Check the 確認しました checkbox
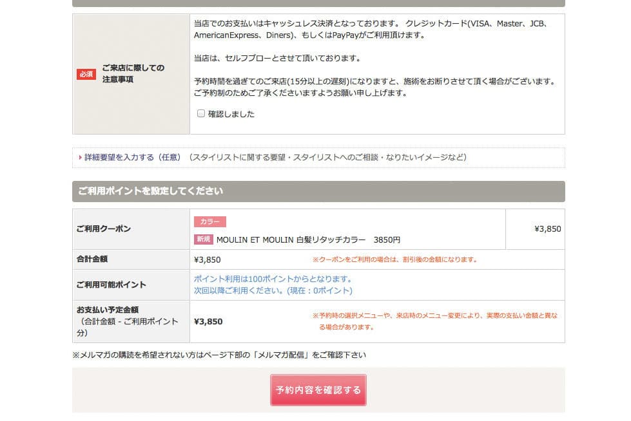 coord(201,114)
